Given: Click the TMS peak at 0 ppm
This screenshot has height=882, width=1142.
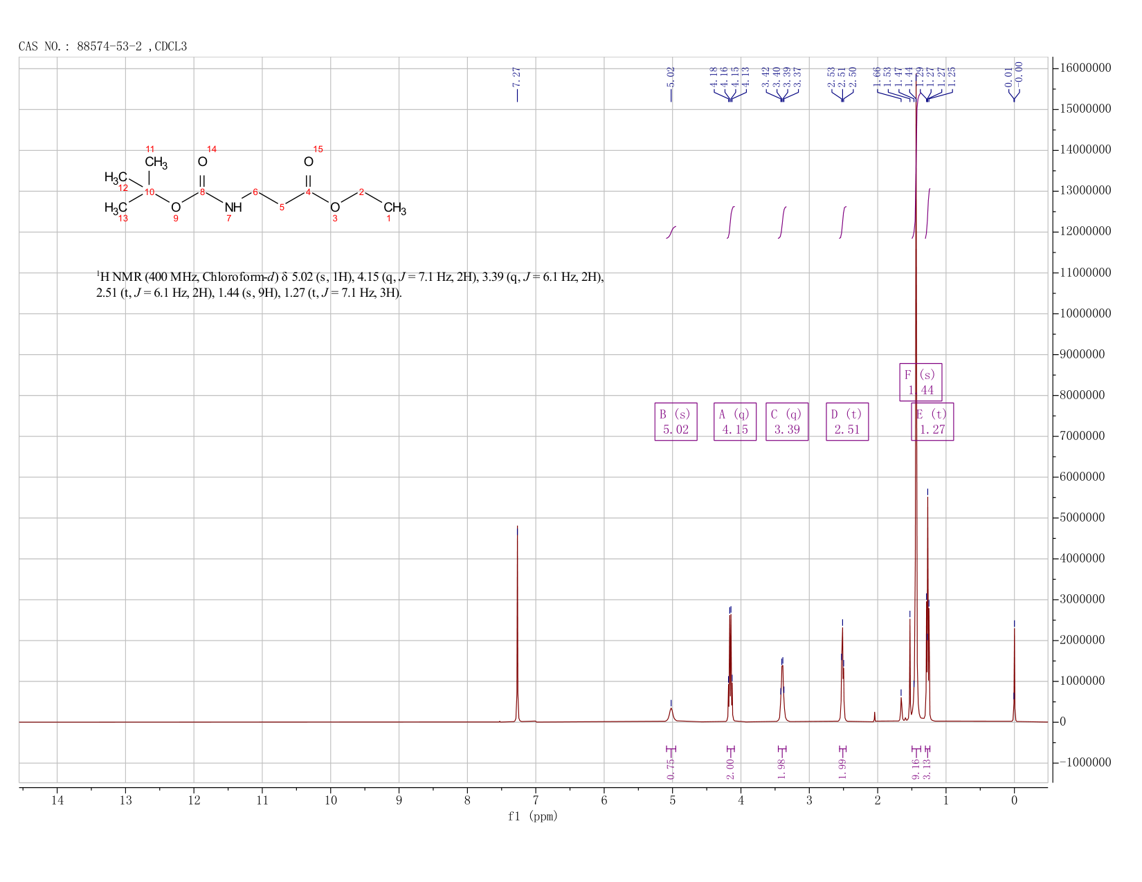Looking at the screenshot, I should point(1014,674).
